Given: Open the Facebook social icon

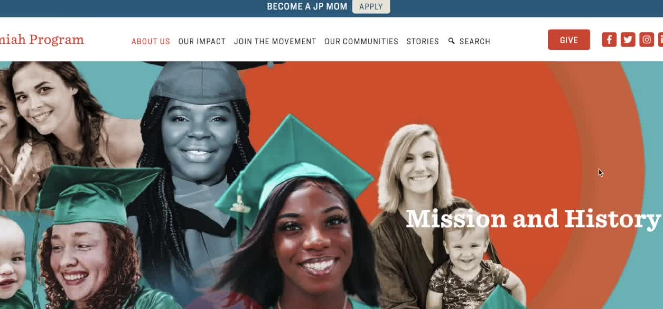Looking at the screenshot, I should click(609, 40).
